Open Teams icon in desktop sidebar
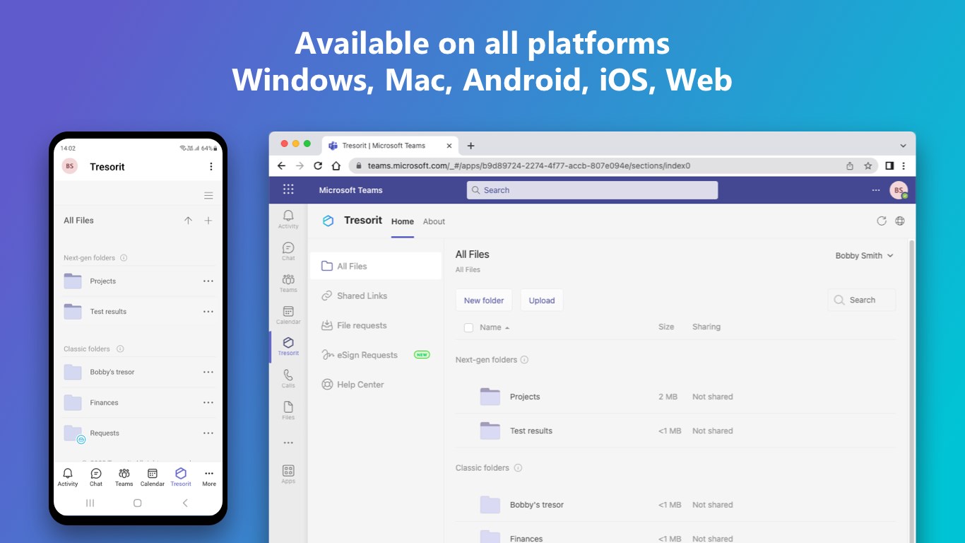965x543 pixels. point(288,283)
